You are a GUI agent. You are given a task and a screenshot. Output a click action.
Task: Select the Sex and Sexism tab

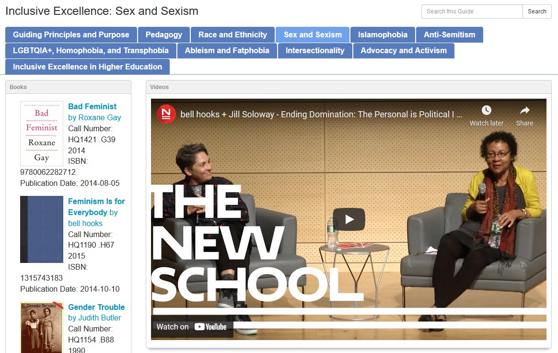(313, 34)
